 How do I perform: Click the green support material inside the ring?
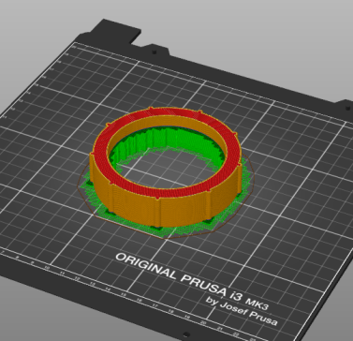[x=169, y=138]
